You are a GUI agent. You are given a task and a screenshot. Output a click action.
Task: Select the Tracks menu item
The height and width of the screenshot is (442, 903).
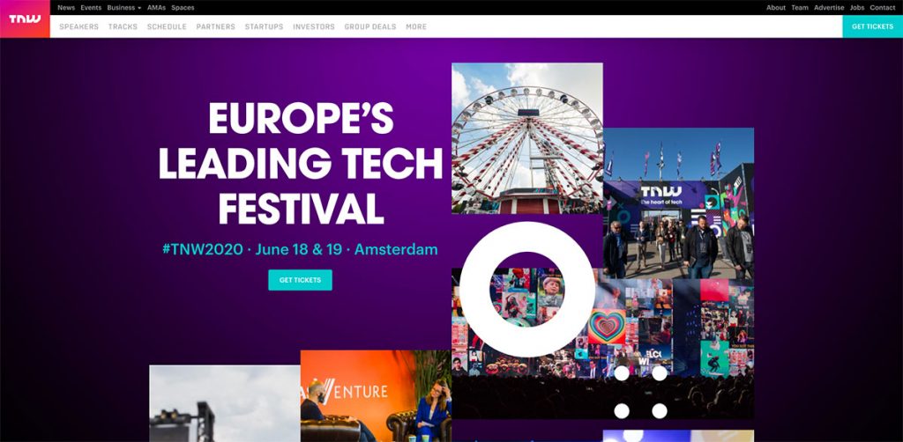(x=123, y=26)
